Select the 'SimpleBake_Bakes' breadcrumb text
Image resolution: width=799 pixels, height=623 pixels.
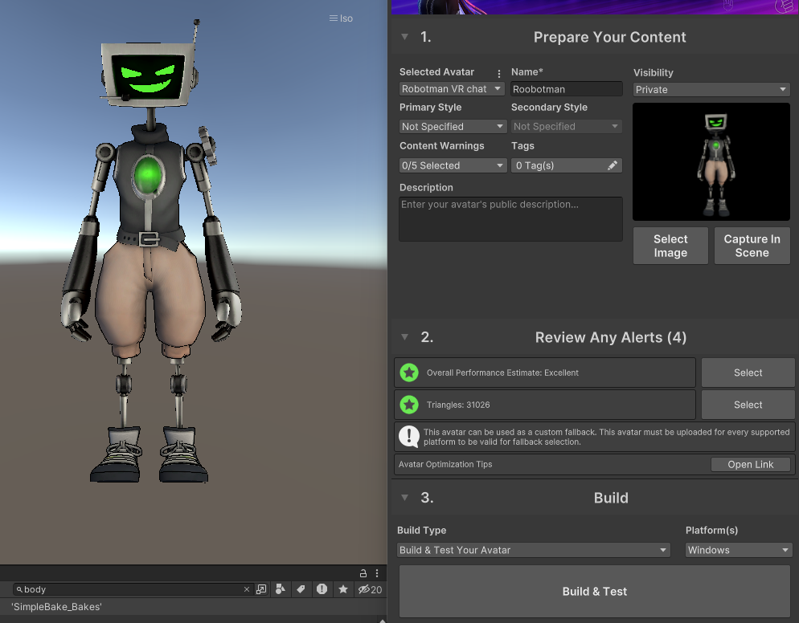[56, 607]
